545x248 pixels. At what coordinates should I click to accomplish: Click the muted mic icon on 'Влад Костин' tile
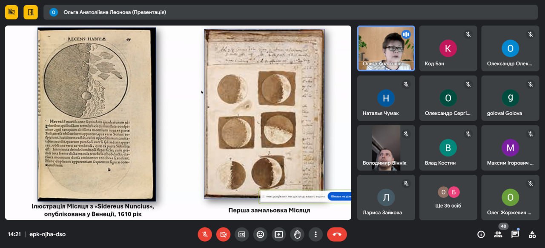pos(468,134)
